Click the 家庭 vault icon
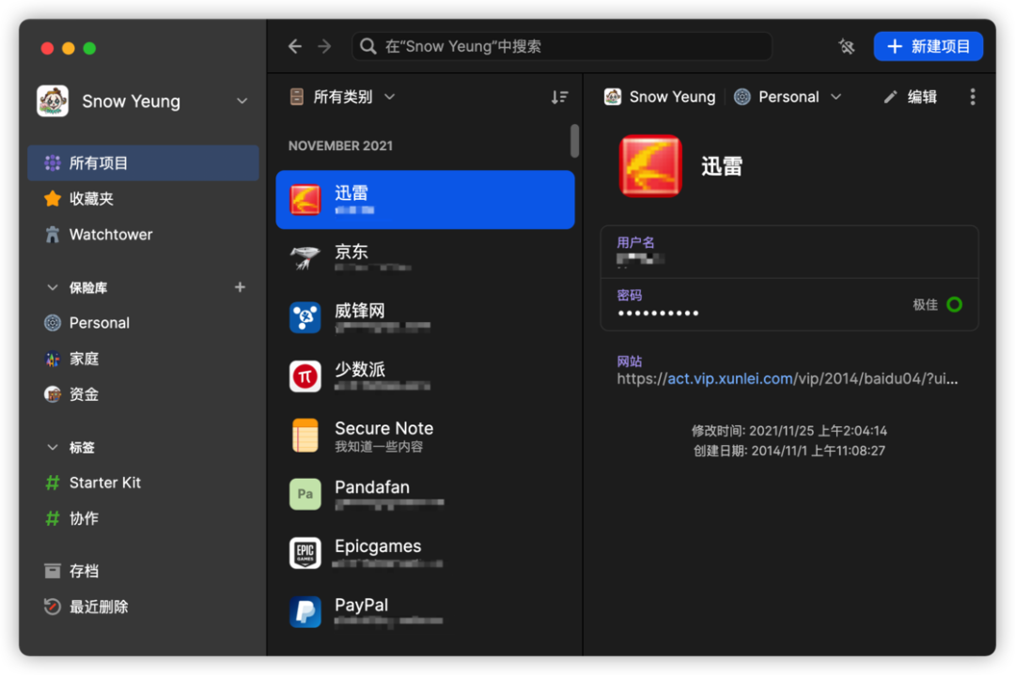1015x675 pixels. [53, 359]
